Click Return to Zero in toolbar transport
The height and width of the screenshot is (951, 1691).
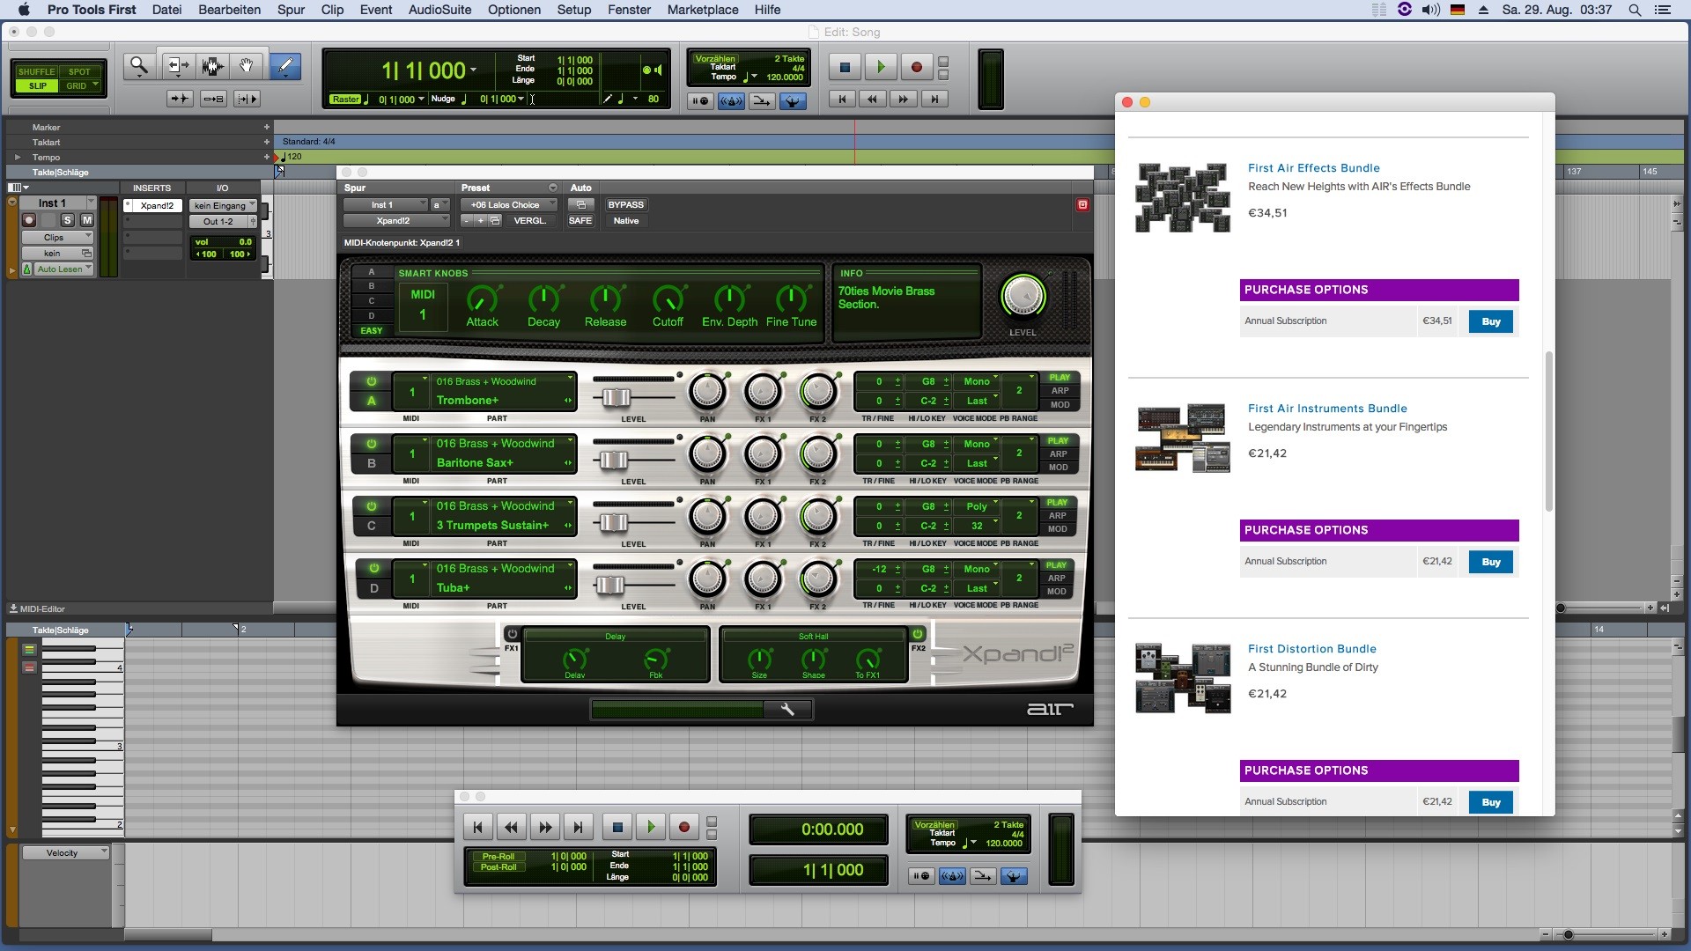click(842, 100)
